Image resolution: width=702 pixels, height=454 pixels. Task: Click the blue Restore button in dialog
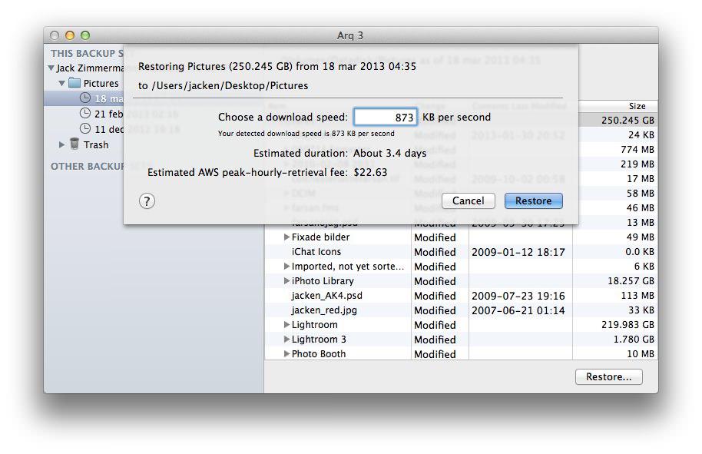pos(533,201)
